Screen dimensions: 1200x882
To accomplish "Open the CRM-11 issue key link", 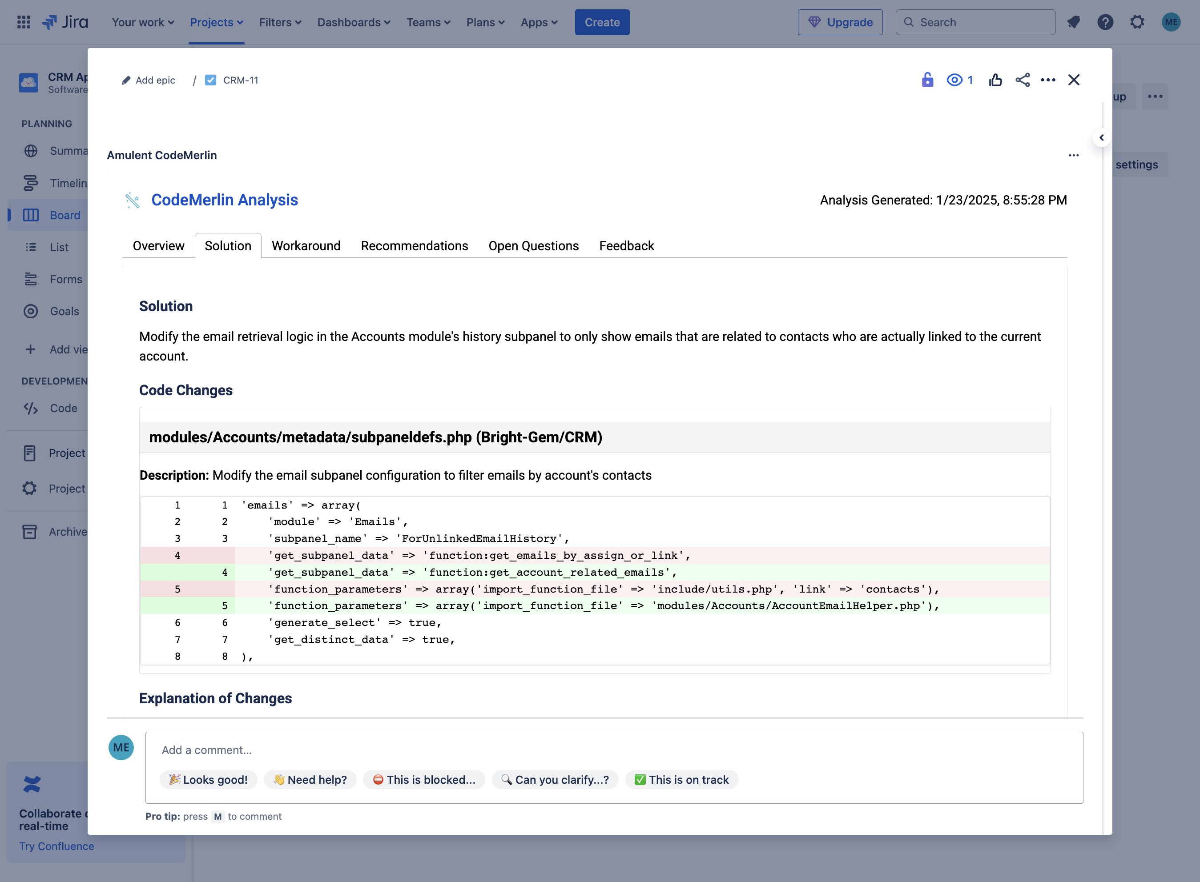I will 241,80.
